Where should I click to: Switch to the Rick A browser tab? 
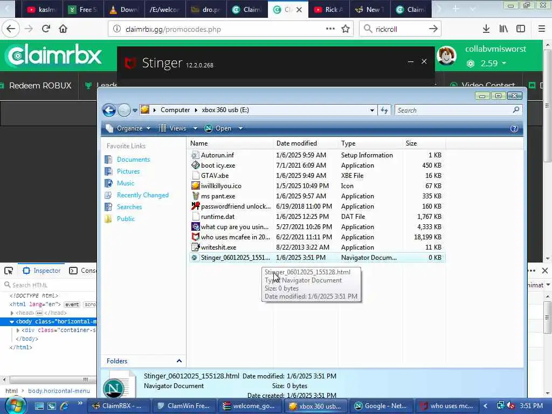click(x=329, y=10)
